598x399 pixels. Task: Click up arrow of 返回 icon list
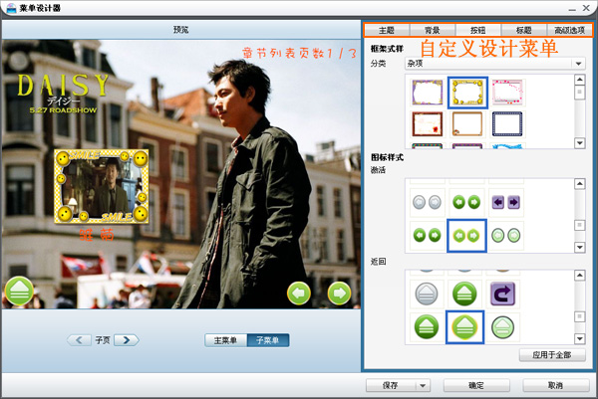pyautogui.click(x=580, y=276)
